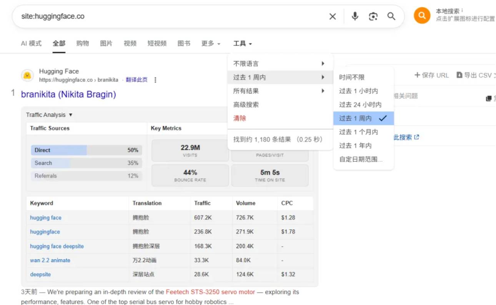This screenshot has height=305, width=496.
Task: Open the 'huggingface' keyword link
Action: [45, 232]
